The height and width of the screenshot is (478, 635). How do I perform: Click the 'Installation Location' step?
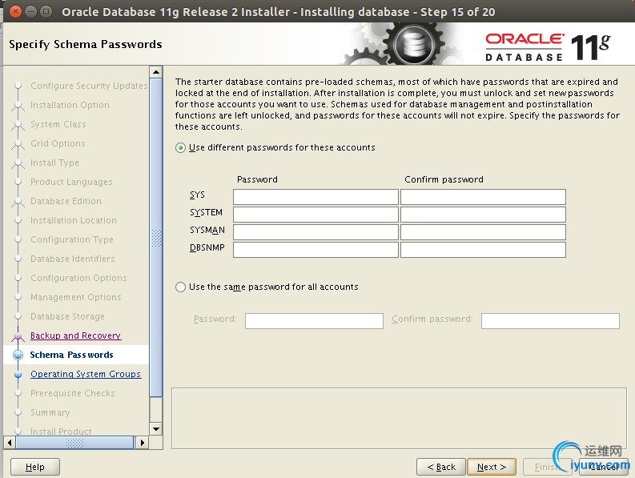tap(74, 220)
